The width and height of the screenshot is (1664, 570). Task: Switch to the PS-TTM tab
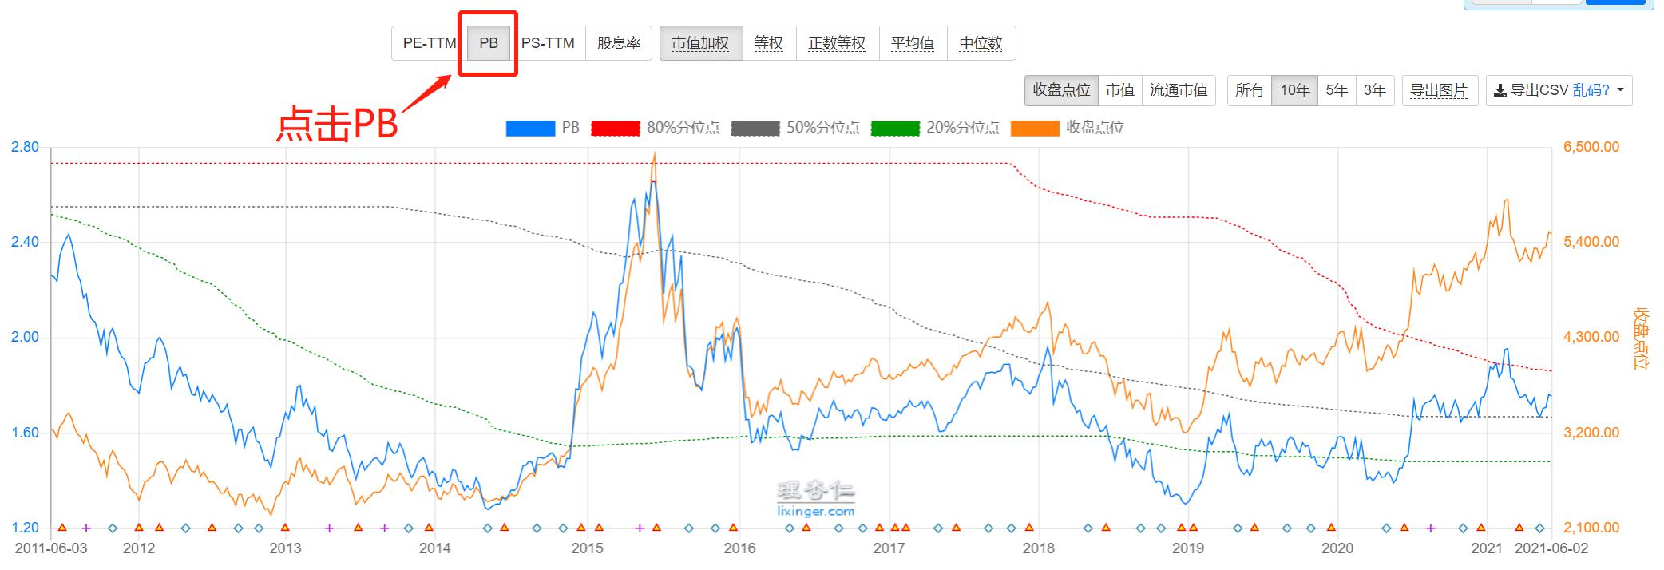click(x=548, y=43)
